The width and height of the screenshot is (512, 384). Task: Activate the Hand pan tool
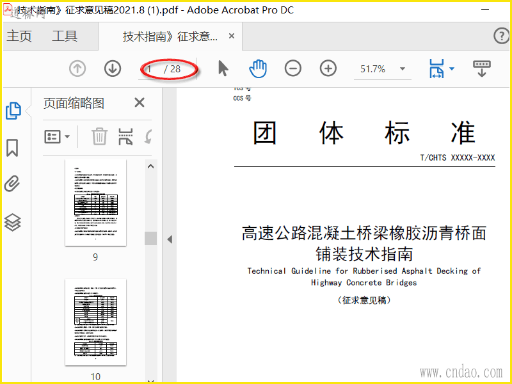point(258,68)
